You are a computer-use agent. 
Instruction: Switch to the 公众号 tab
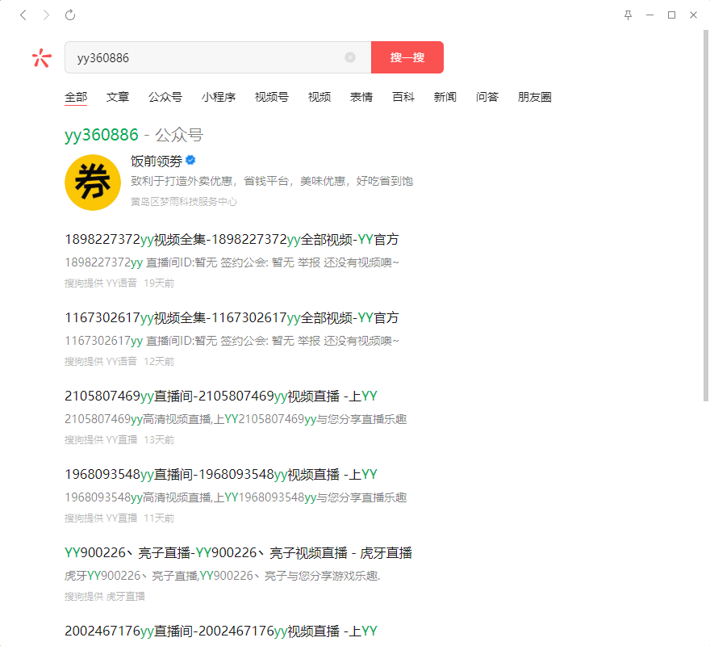[165, 97]
